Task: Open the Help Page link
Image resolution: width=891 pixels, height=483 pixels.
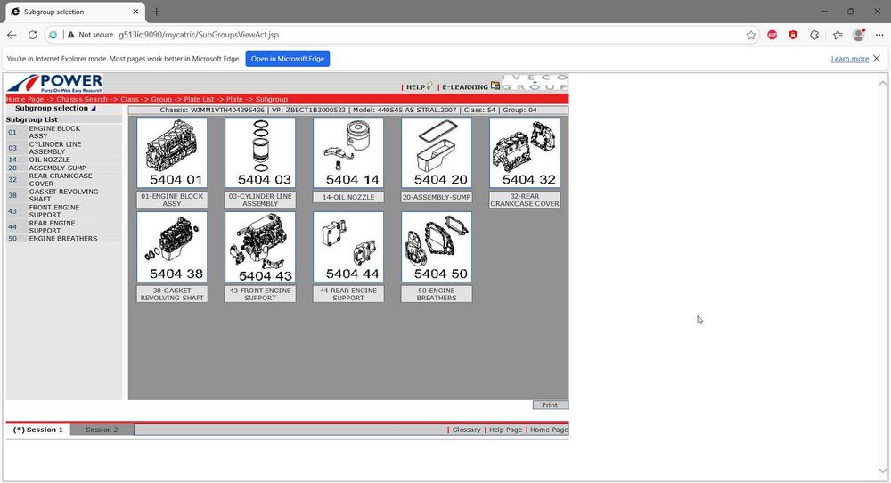Action: click(505, 430)
